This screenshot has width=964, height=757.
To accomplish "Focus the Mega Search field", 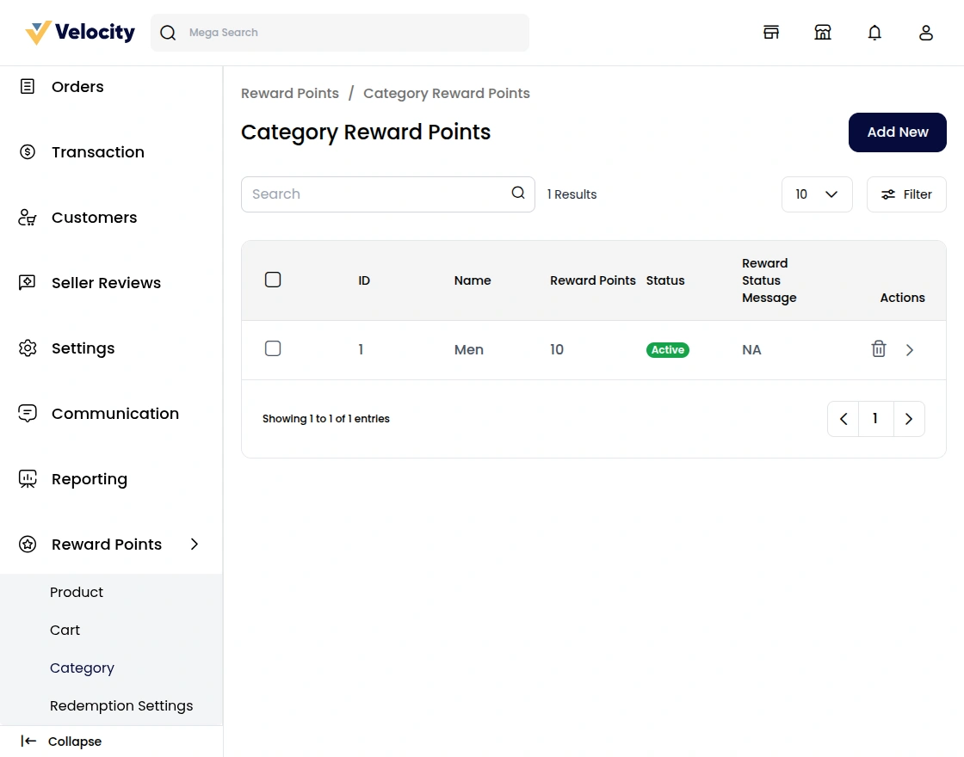I will coord(340,33).
